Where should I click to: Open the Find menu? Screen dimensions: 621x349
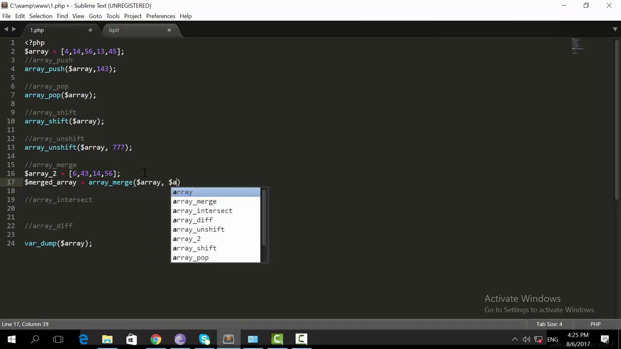point(62,16)
